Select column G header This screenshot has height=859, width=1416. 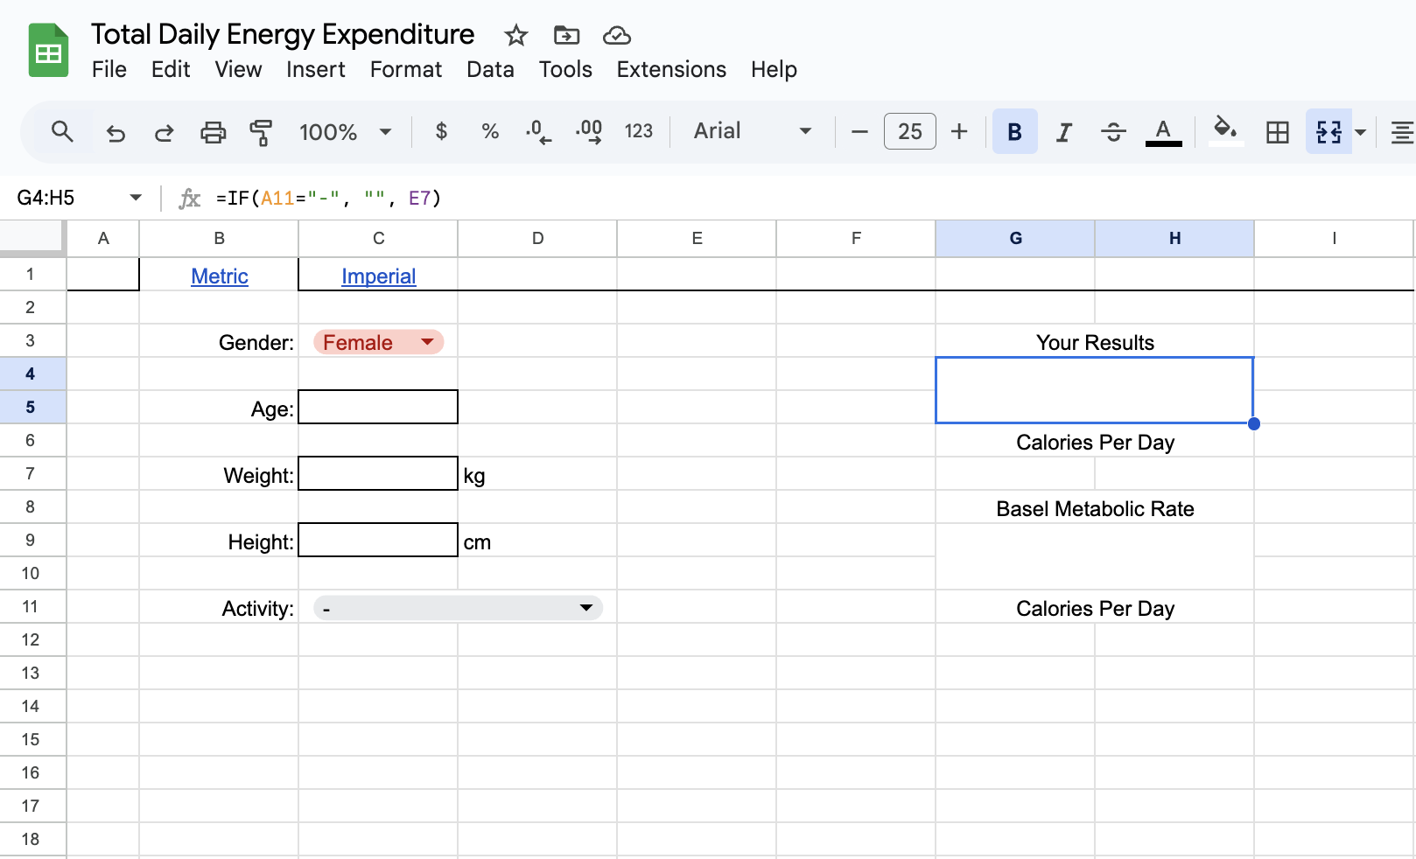click(x=1015, y=238)
